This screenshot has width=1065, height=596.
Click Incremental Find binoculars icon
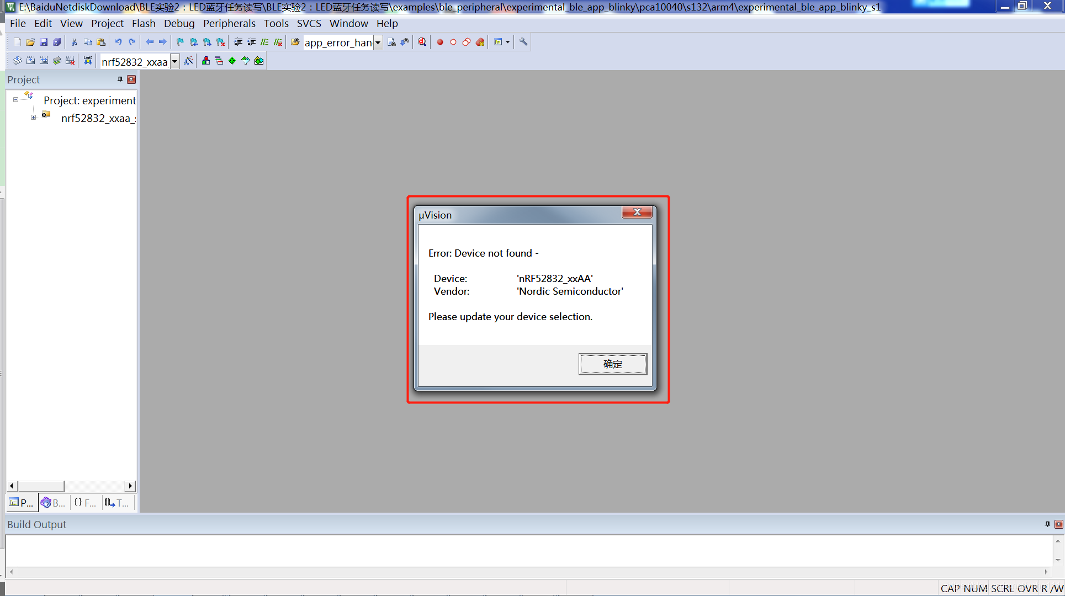405,42
